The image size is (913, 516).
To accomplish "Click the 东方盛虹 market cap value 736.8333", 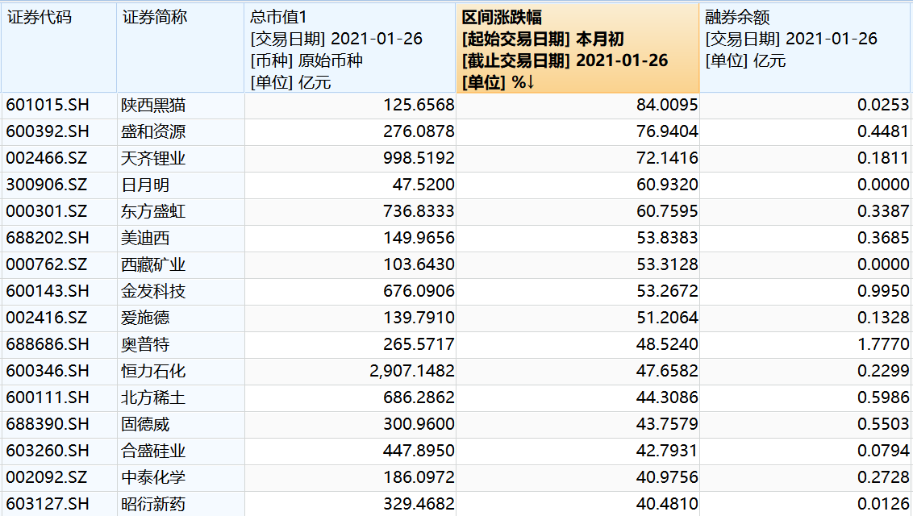I will 420,212.
